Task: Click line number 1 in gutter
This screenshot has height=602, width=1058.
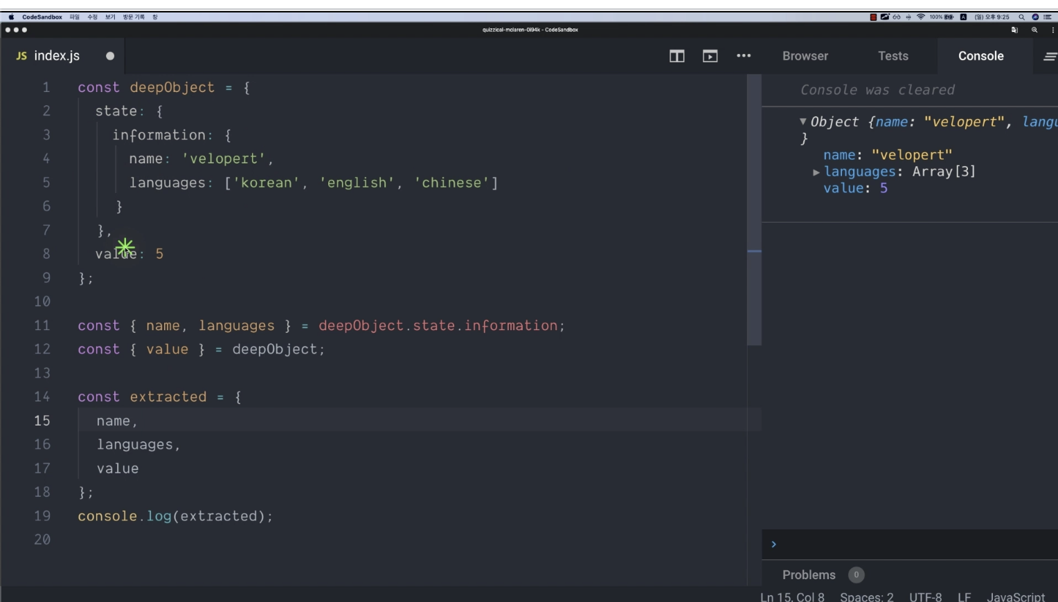Action: pyautogui.click(x=46, y=87)
